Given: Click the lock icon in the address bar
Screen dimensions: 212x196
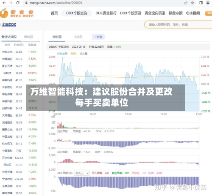Looking at the screenshot, I should click(26, 3).
